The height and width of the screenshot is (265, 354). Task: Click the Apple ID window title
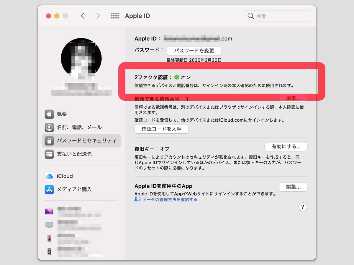[137, 16]
